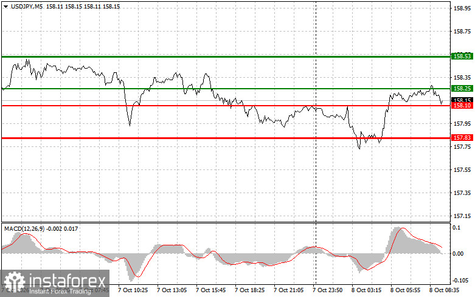Screen dimensions: 475x297
Task: Click the 157.55 price axis value
Action: 462,170
